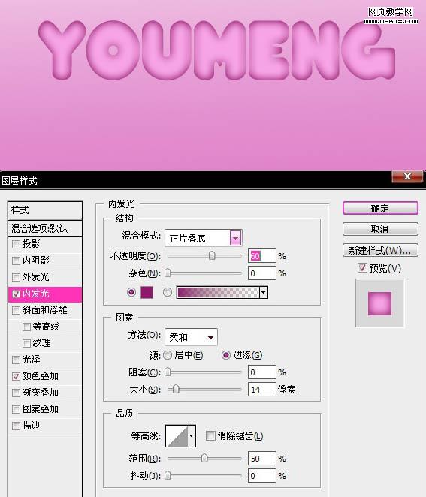Toggle the 预览 preview checkbox
Image resolution: width=426 pixels, height=497 pixels.
(362, 268)
